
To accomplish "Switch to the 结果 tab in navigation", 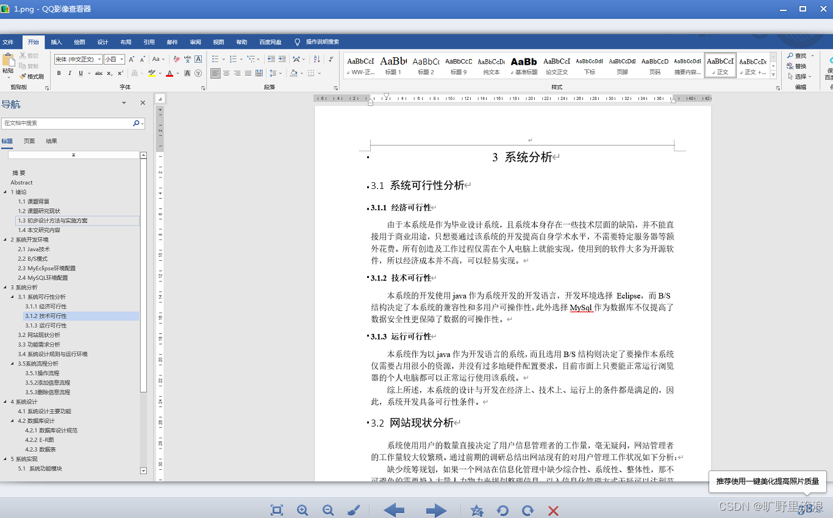I will click(51, 141).
